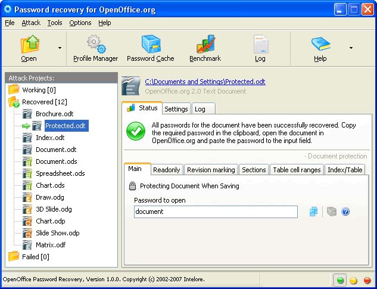Click the Password to open field

click(x=215, y=212)
